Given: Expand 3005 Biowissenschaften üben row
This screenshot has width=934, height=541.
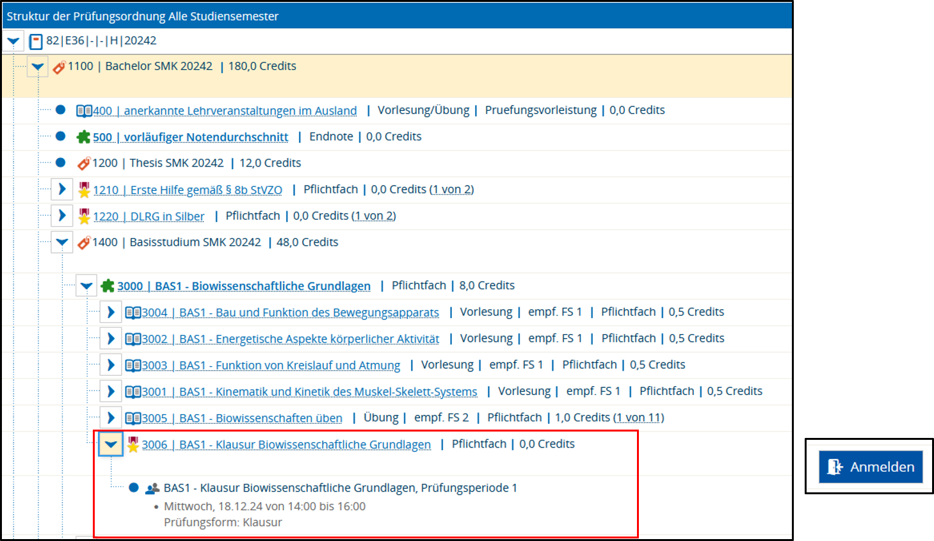Looking at the screenshot, I should coord(111,418).
